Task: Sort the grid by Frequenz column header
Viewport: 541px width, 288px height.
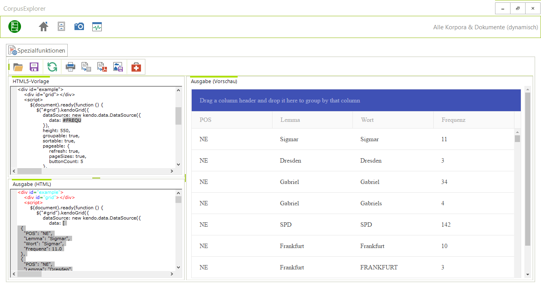Action: (x=453, y=120)
